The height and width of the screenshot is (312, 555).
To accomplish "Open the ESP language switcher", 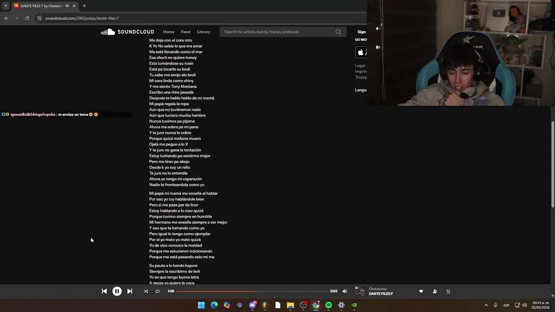I will click(506, 305).
